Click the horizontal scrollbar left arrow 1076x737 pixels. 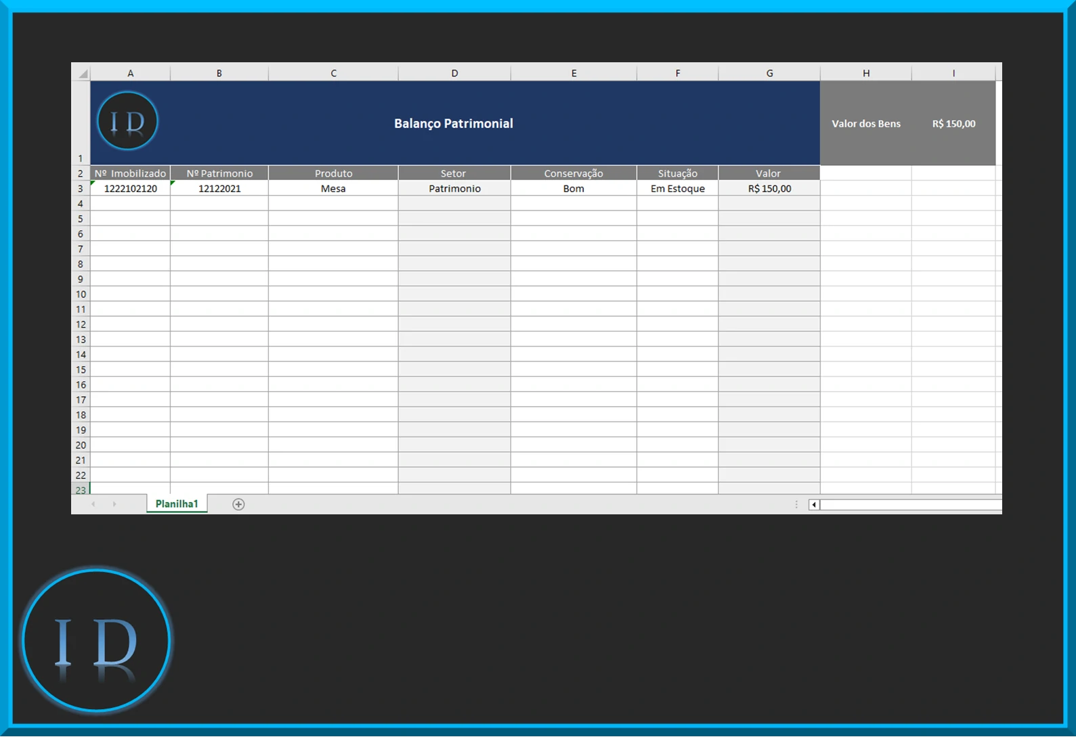814,505
